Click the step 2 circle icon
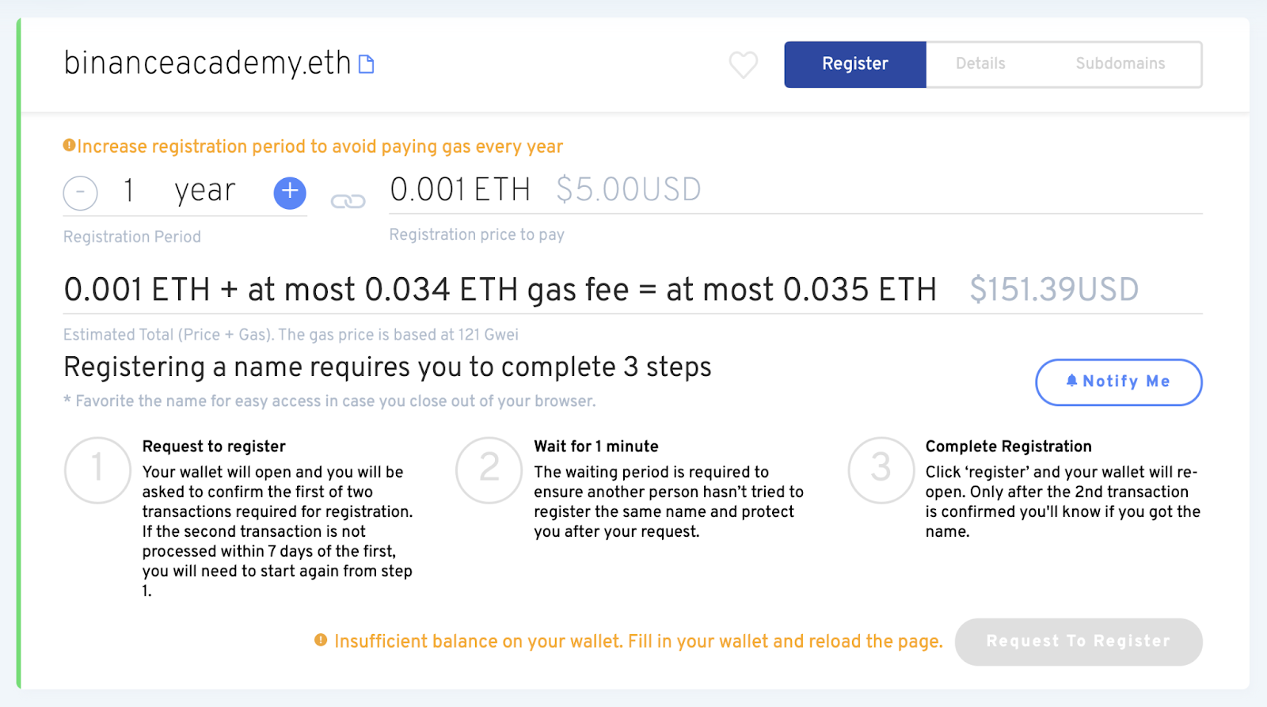Viewport: 1267px width, 707px height. pos(489,469)
